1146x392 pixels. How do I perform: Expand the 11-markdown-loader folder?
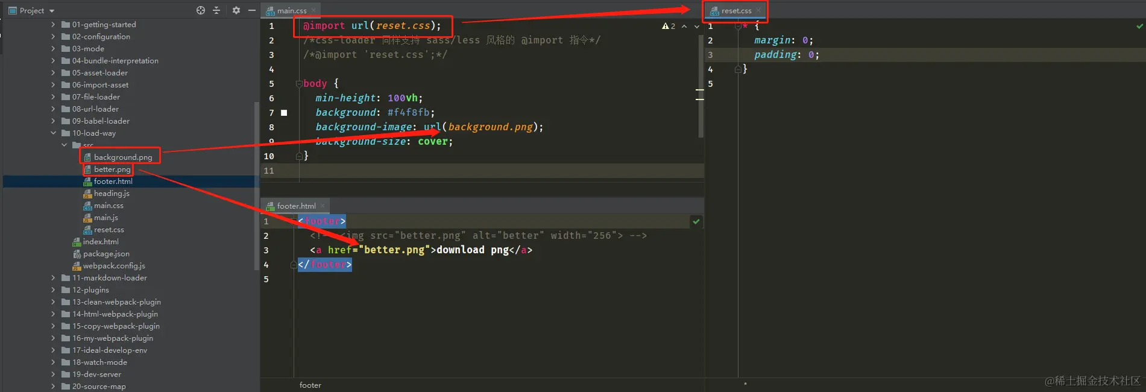pos(53,278)
